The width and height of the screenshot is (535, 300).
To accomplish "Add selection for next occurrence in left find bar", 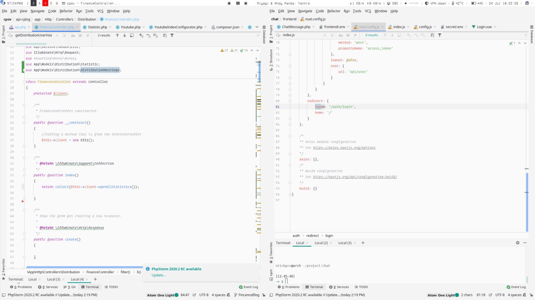I will (x=141, y=35).
